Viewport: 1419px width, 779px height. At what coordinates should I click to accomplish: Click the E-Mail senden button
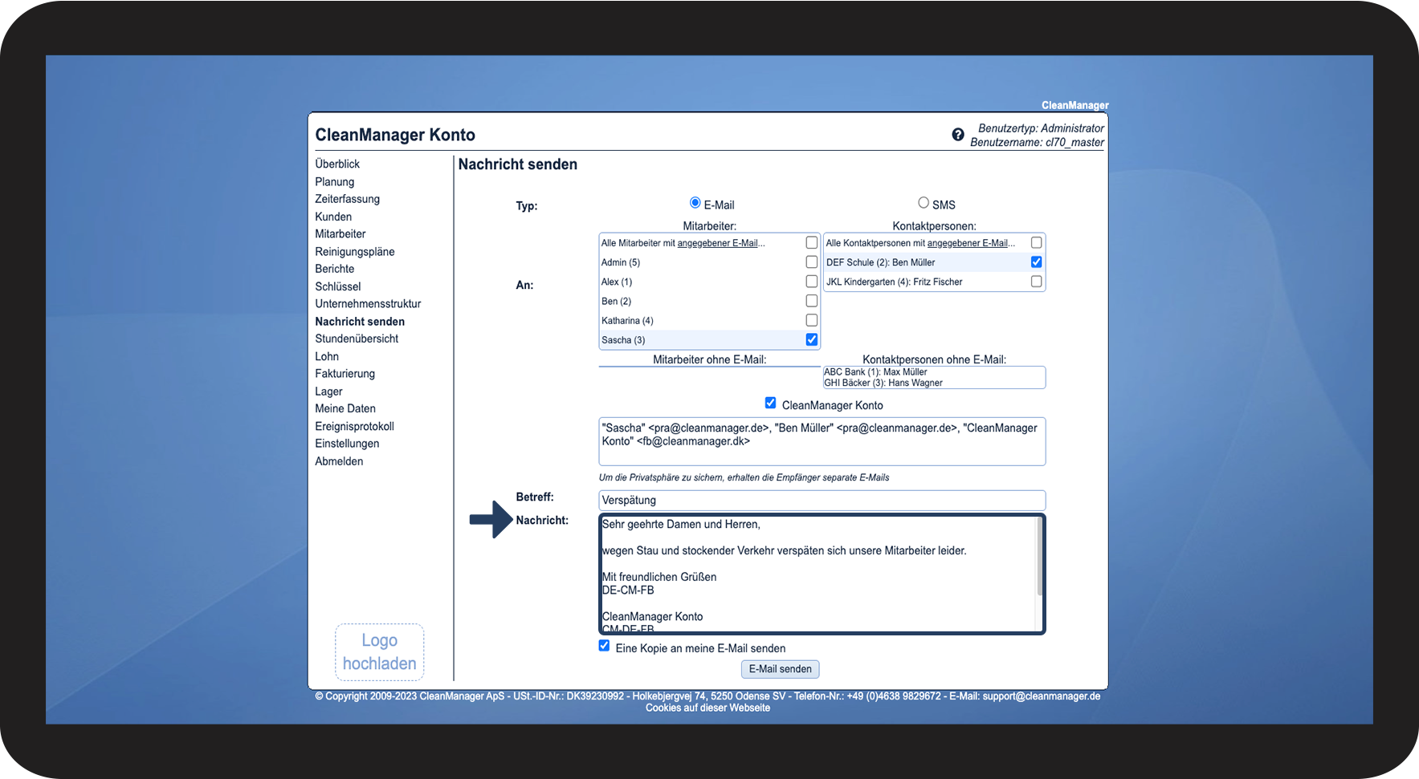(780, 669)
